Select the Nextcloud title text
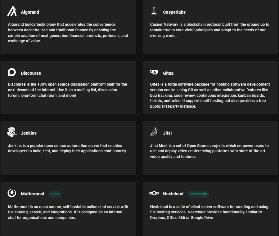279x236 pixels. (x=173, y=194)
